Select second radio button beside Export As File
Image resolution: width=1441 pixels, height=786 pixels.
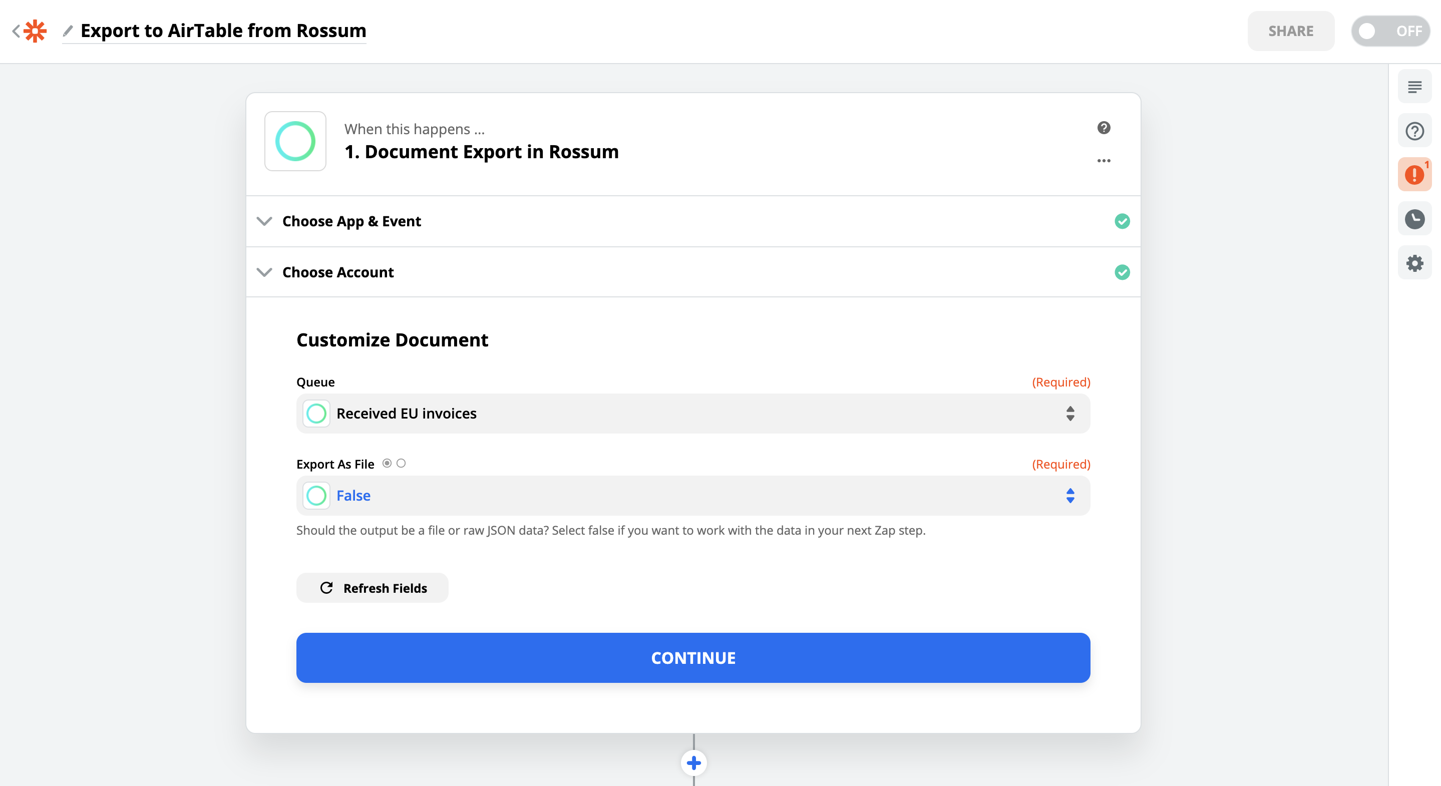401,463
